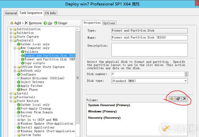Click folder icon of Install group
The height and width of the screenshot is (137, 199).
[15, 94]
